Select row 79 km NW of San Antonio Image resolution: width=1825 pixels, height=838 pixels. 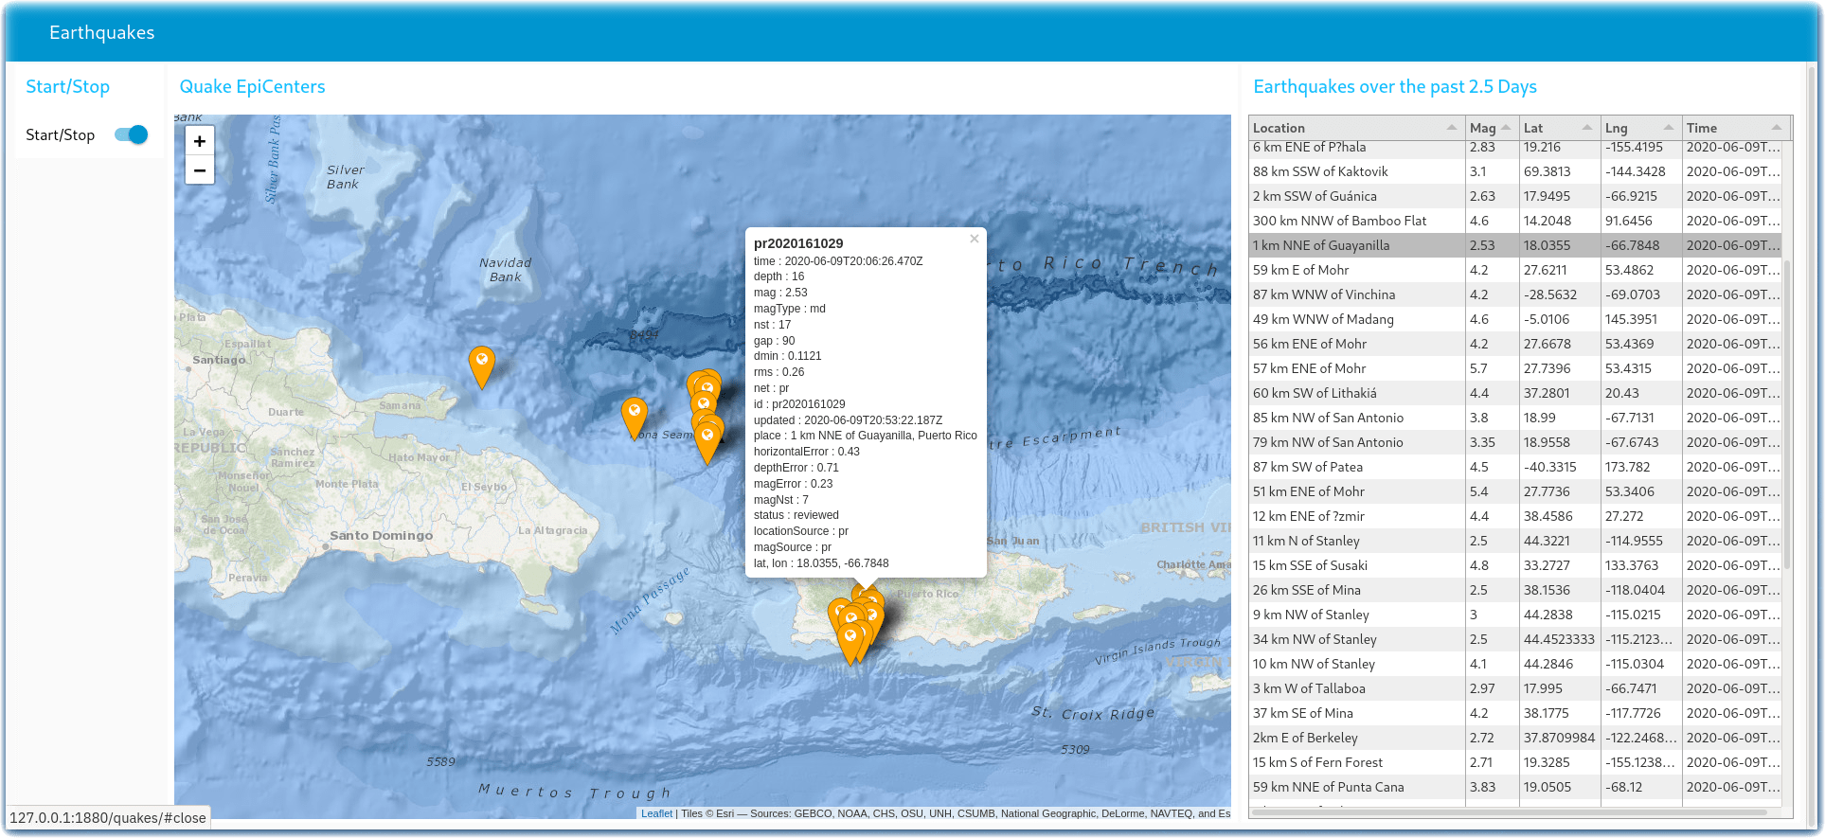1515,442
